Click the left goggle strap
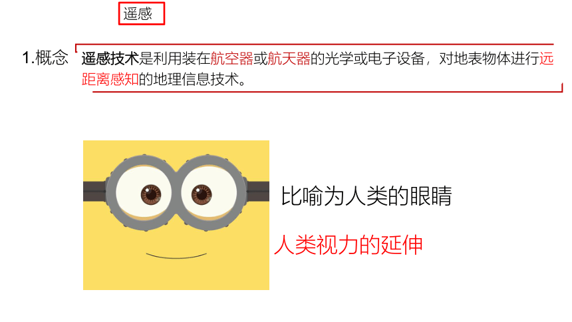Screen dimensions: 572x322 point(94,192)
